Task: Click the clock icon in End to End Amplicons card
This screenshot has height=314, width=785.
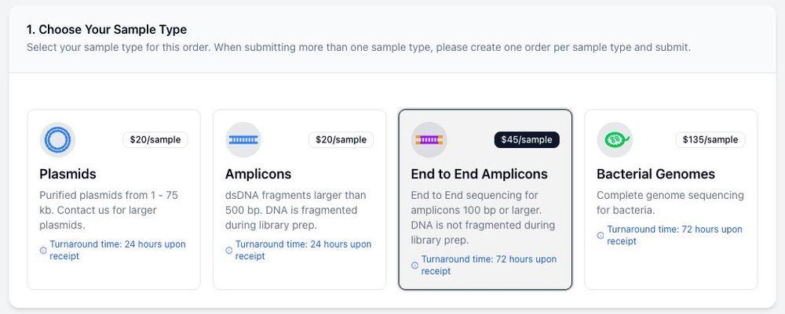Action: pos(414,265)
